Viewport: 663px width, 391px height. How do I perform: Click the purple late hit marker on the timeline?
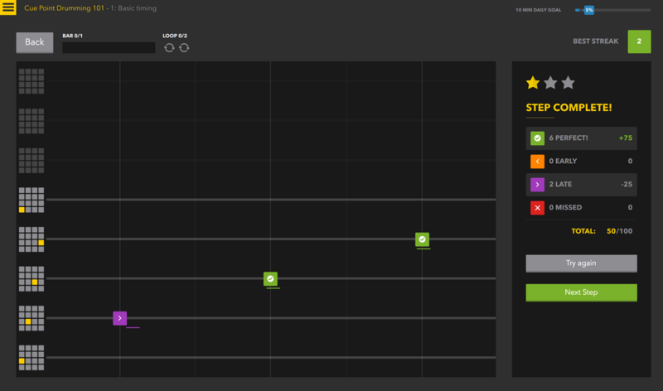click(x=120, y=318)
